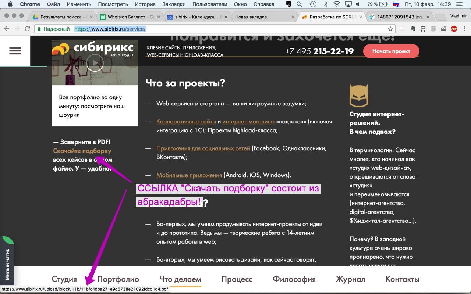Open the Wi-Fi status menu
This screenshot has width=471, height=294.
(x=337, y=4)
